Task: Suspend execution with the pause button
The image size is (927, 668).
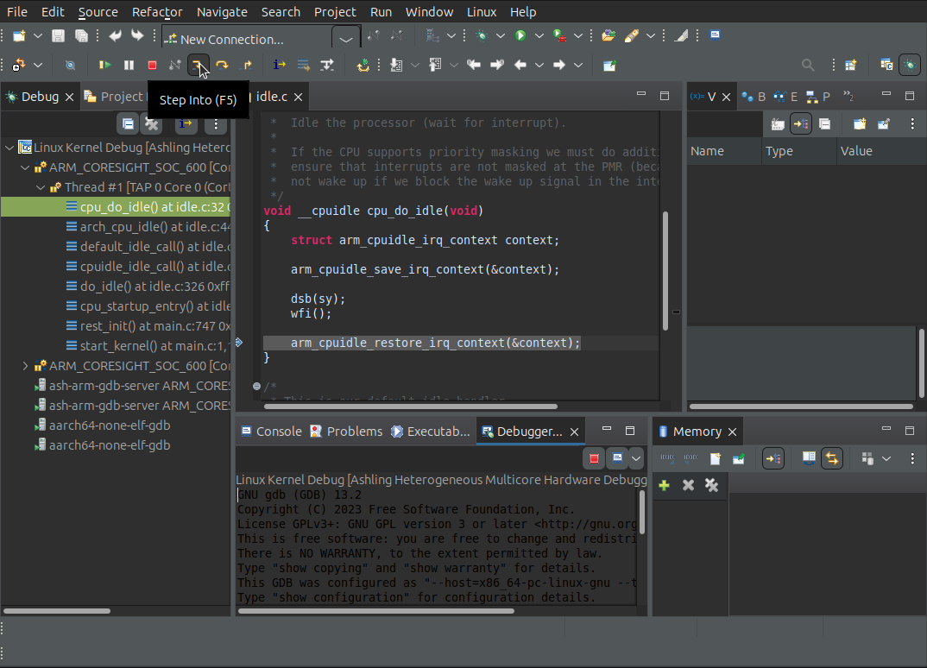Action: [x=129, y=65]
